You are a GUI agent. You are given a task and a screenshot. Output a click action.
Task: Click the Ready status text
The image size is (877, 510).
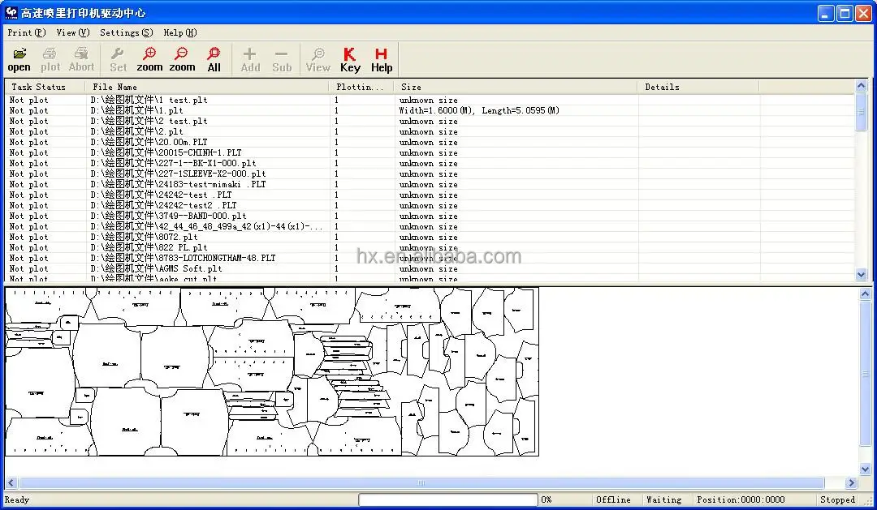coord(17,499)
